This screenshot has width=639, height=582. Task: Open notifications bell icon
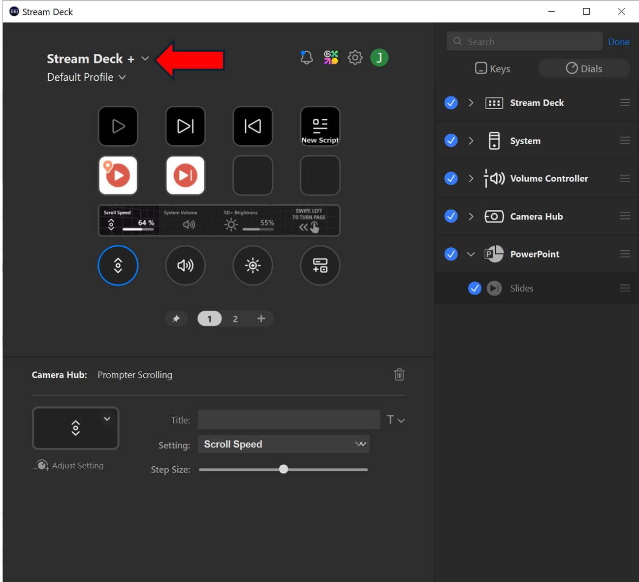(306, 57)
